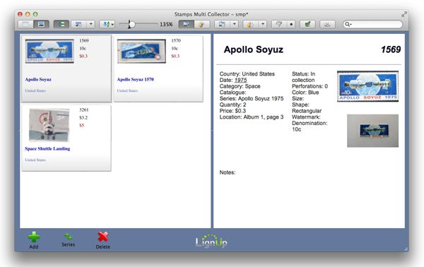This screenshot has width=424, height=267.
Task: Click the small stamp photo thumbnail in details
Action: (x=372, y=131)
